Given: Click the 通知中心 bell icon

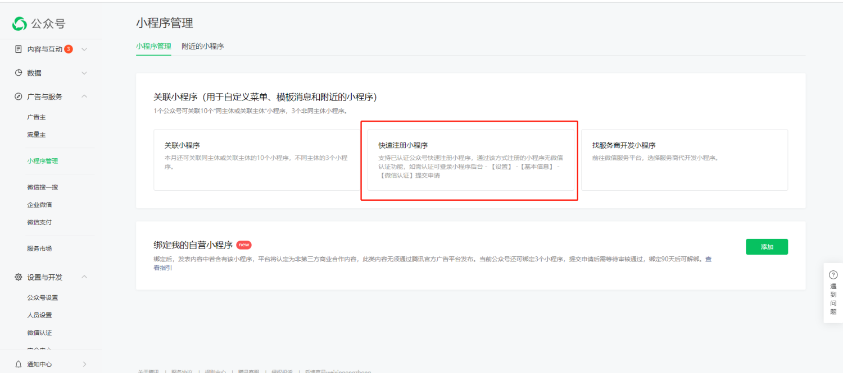Looking at the screenshot, I should click(17, 364).
